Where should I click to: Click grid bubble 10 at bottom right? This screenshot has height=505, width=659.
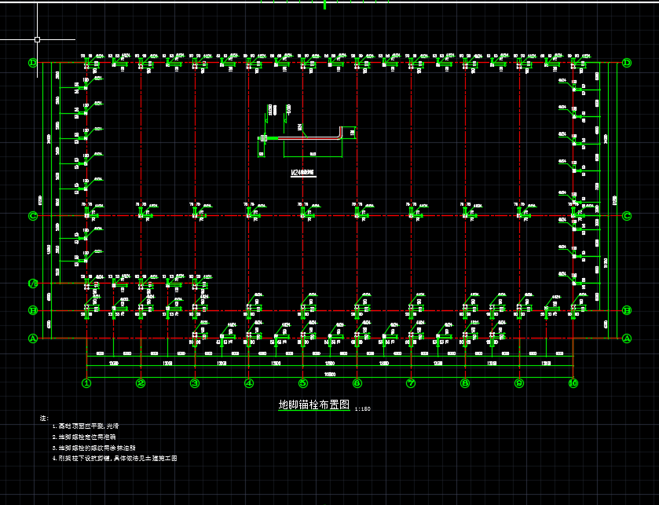point(573,383)
